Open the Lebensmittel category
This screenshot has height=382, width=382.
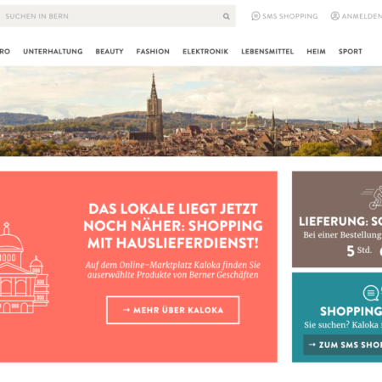click(267, 52)
